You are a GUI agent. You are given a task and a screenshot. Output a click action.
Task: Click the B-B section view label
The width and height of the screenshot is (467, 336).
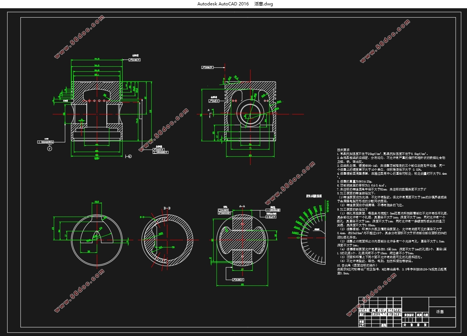pyautogui.click(x=167, y=208)
